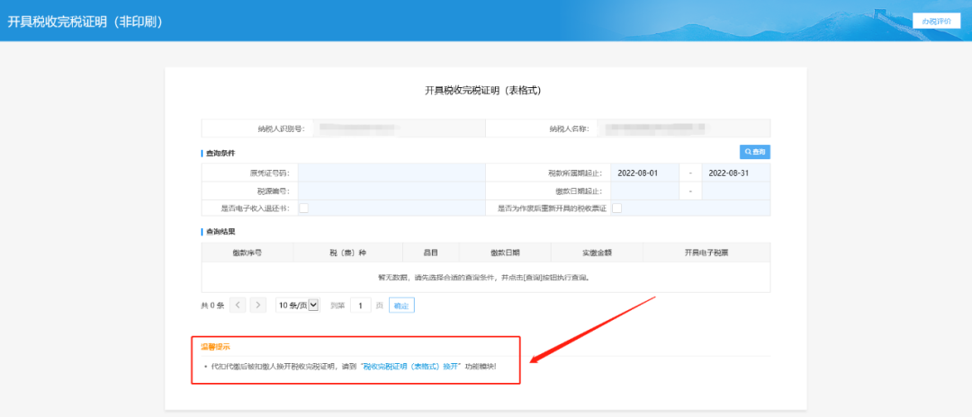
Task: Click the 税（费）种 column header
Action: [347, 253]
